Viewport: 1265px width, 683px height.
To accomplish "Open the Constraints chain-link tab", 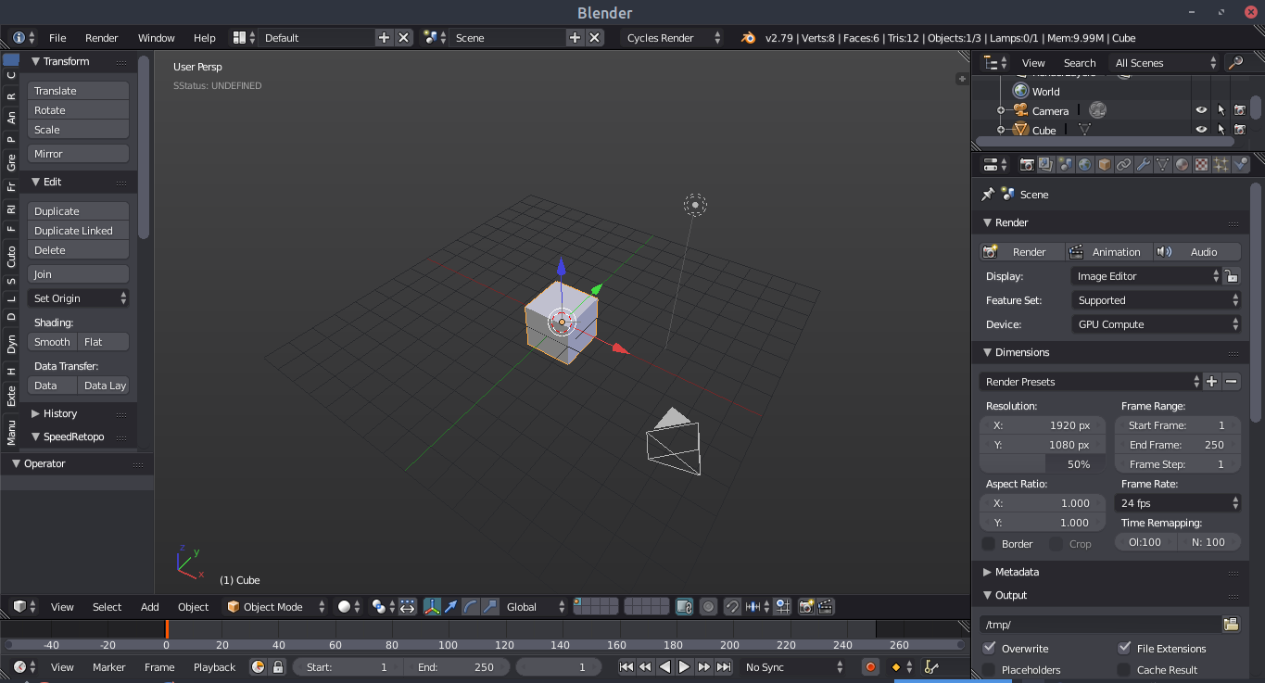I will point(1124,164).
